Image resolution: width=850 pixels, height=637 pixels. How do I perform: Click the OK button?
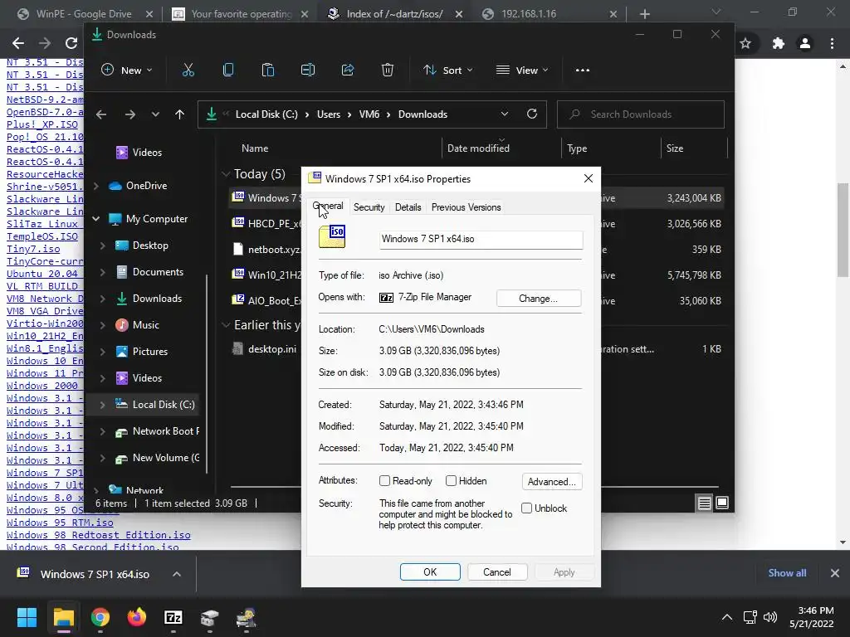coord(430,572)
